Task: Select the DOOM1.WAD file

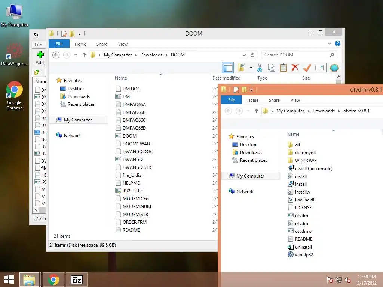Action: point(136,144)
